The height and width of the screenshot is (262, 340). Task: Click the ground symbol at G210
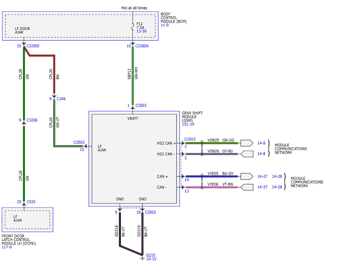click(142, 258)
